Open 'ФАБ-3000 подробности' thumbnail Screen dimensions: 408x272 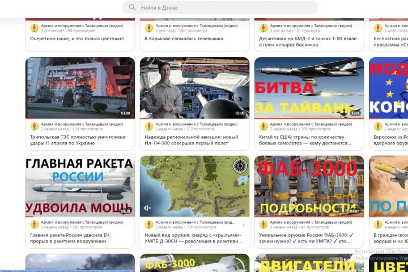tap(309, 186)
